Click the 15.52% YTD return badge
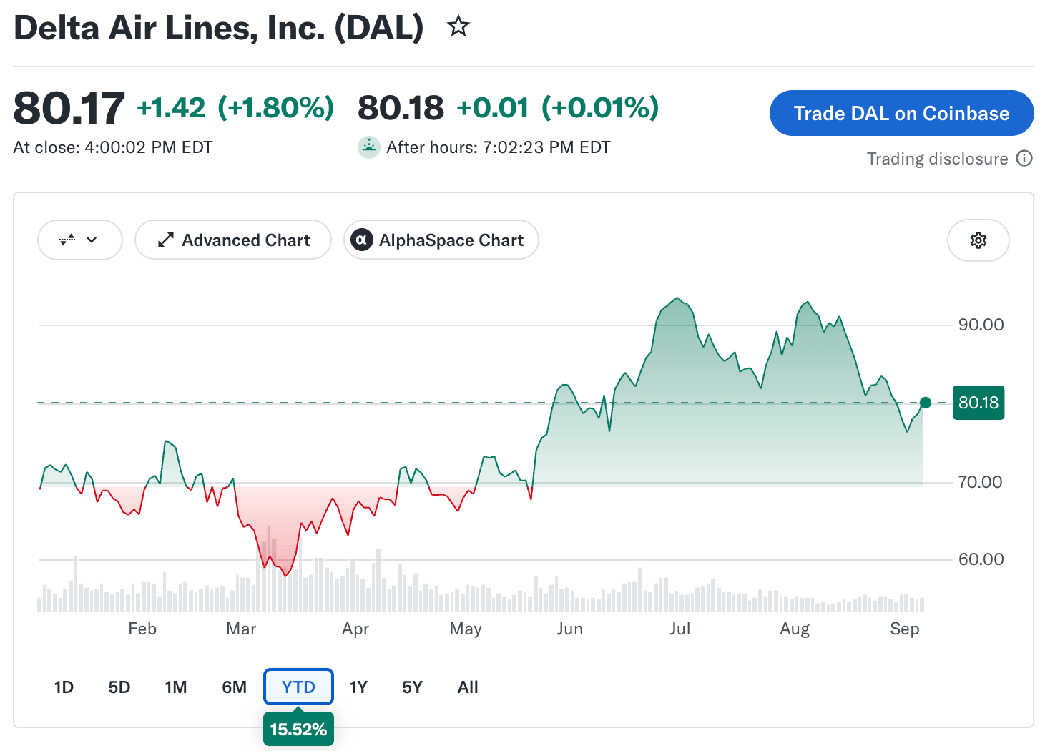Viewport: 1050px width, 751px height. pyautogui.click(x=298, y=729)
